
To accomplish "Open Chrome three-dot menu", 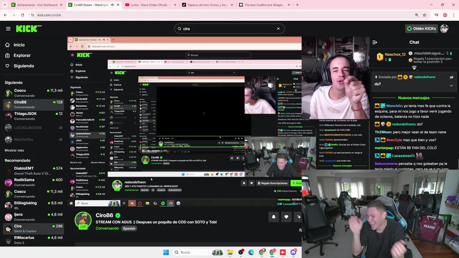I will (453, 15).
